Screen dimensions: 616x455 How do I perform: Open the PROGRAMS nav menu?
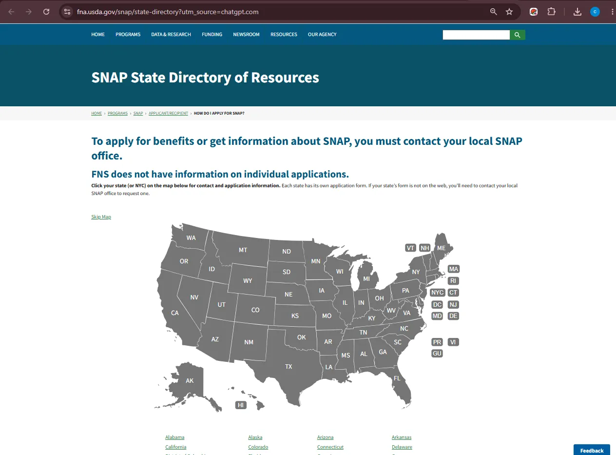click(x=128, y=35)
